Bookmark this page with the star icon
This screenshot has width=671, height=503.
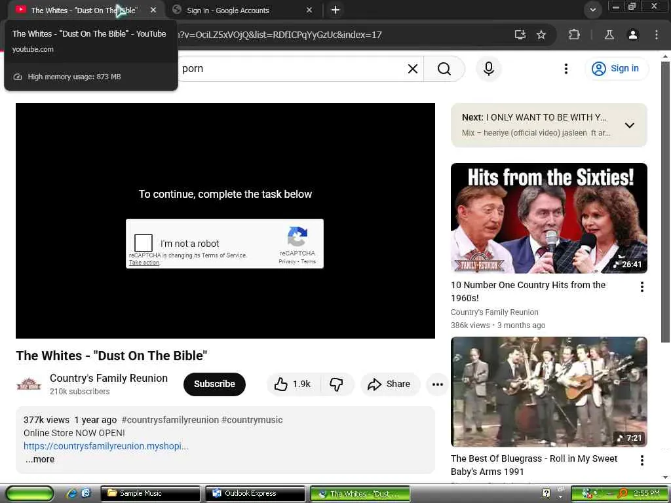[541, 35]
